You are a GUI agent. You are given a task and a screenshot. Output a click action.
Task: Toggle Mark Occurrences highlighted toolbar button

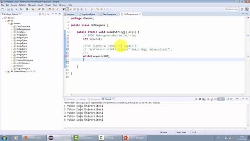(x=67, y=9)
